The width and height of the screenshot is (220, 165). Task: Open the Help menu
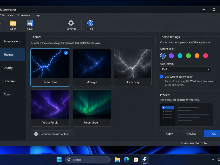click(x=37, y=15)
